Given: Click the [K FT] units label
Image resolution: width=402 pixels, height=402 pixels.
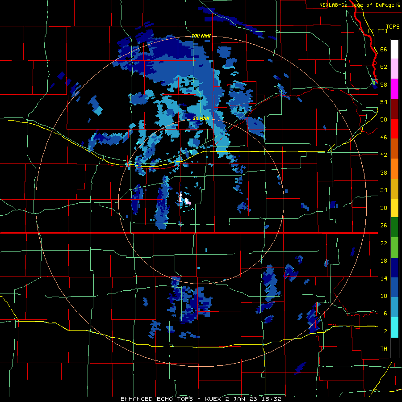Looking at the screenshot, I should 377,31.
